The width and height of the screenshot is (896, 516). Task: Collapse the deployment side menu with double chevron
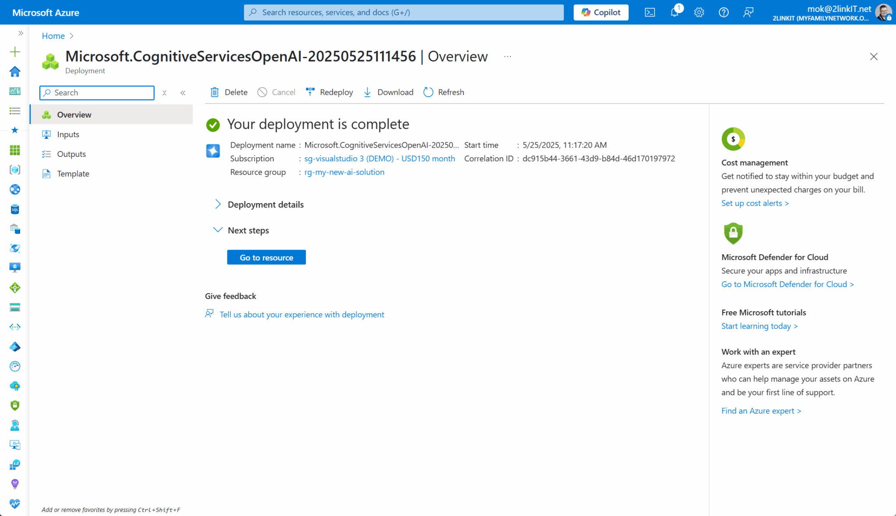183,93
